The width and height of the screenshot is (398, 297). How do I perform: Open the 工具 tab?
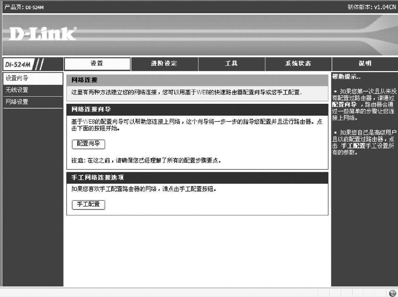(x=231, y=64)
